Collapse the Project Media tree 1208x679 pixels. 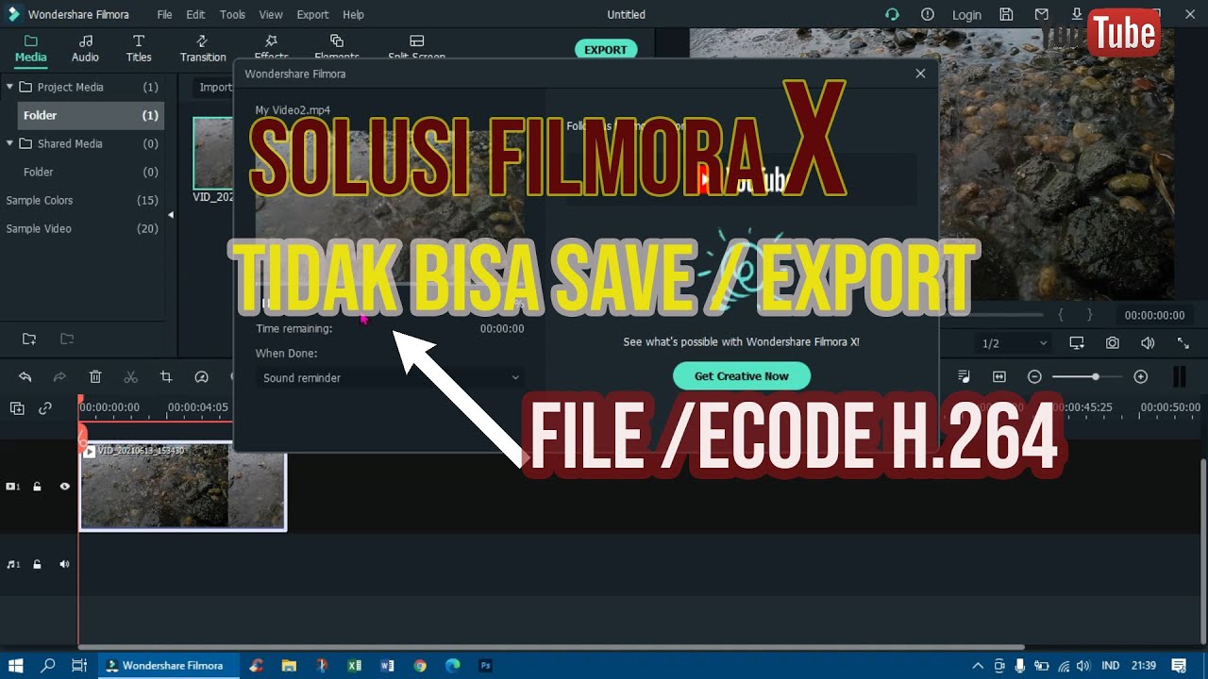tap(10, 87)
